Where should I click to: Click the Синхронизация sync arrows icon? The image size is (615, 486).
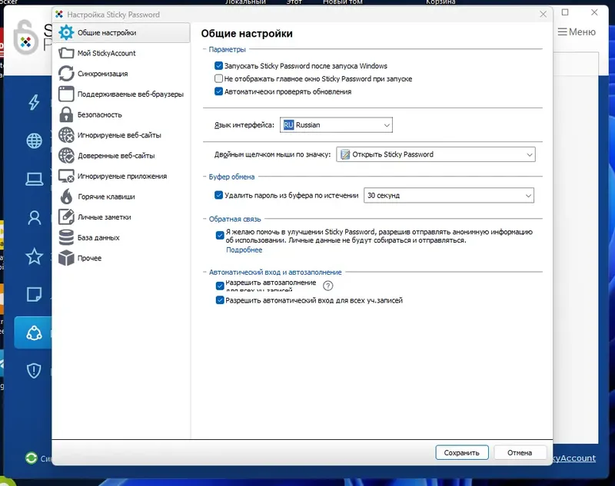pyautogui.click(x=66, y=73)
